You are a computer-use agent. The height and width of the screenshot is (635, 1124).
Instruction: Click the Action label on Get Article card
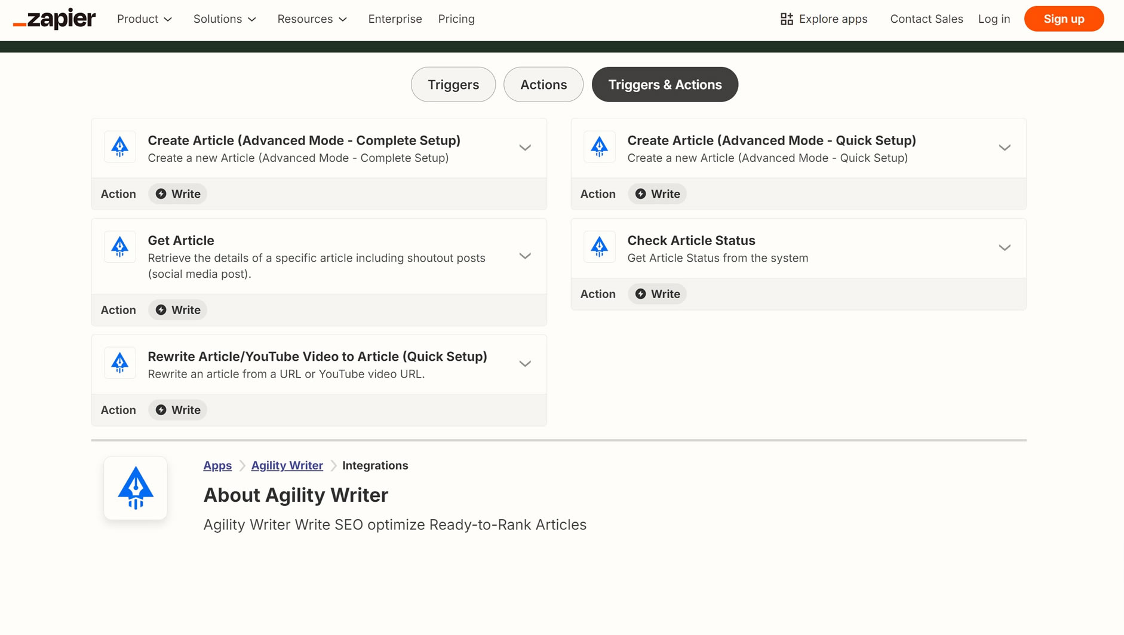[x=118, y=310]
